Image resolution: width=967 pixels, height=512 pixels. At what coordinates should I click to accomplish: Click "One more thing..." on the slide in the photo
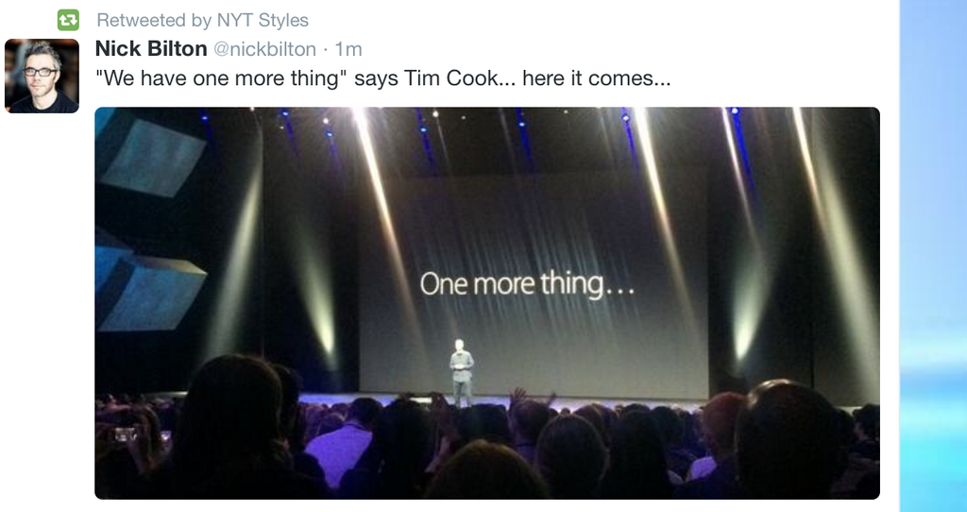click(x=527, y=283)
